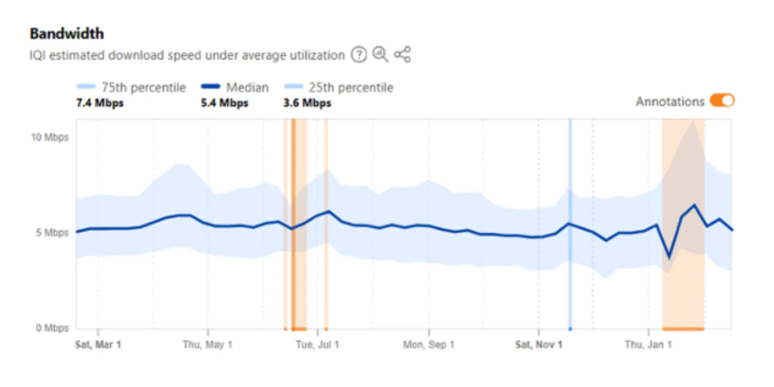Toggle the Median legend series
Screen dimensions: 774x387
click(247, 87)
